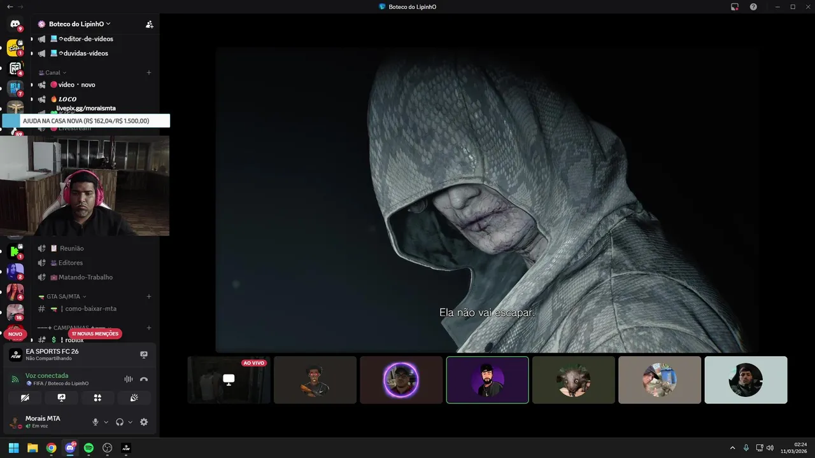Open OBS Studio from the taskbar

[x=108, y=448]
